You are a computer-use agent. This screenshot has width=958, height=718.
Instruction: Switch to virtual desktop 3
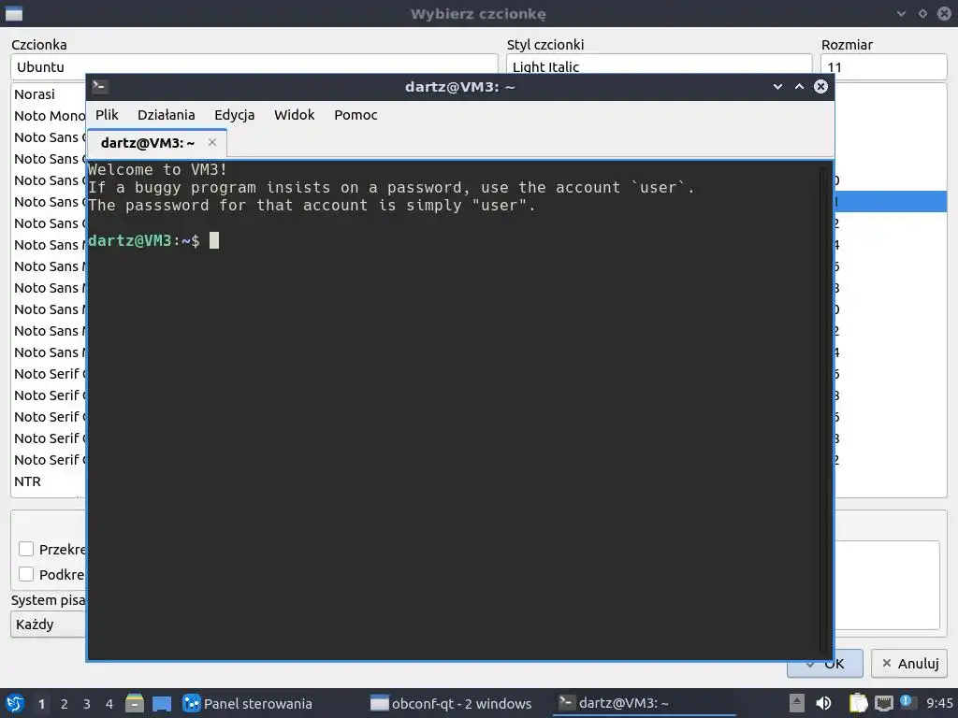[x=87, y=704]
